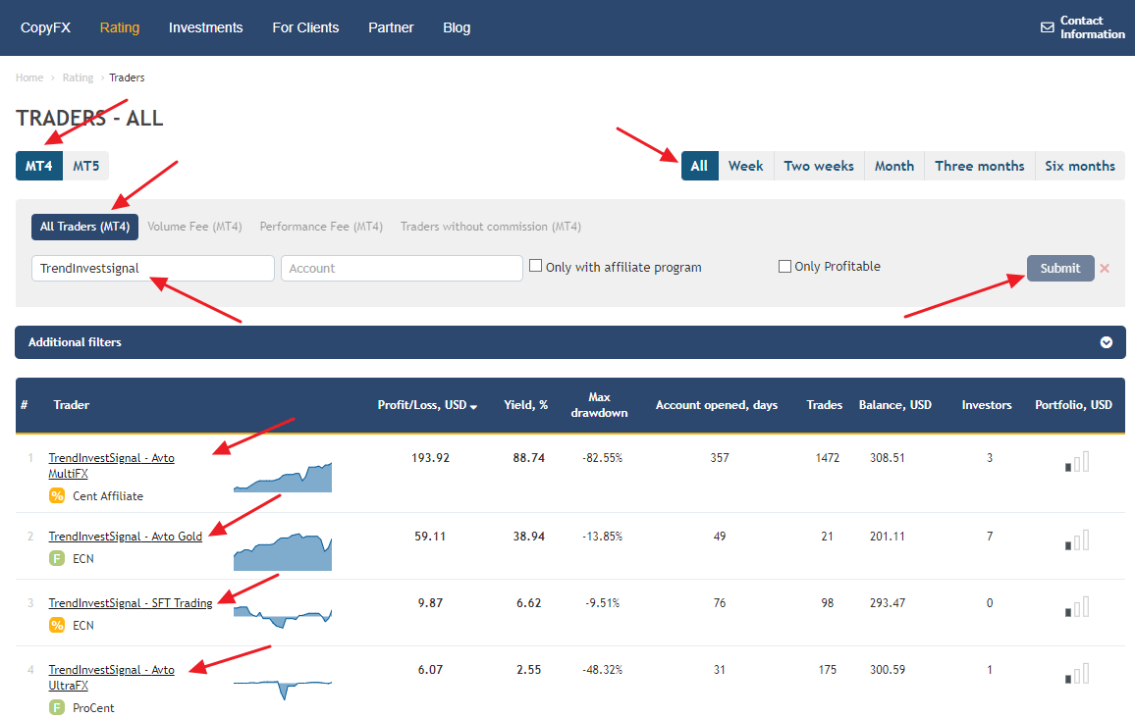
Task: Click the Trader column header
Action: pos(71,405)
